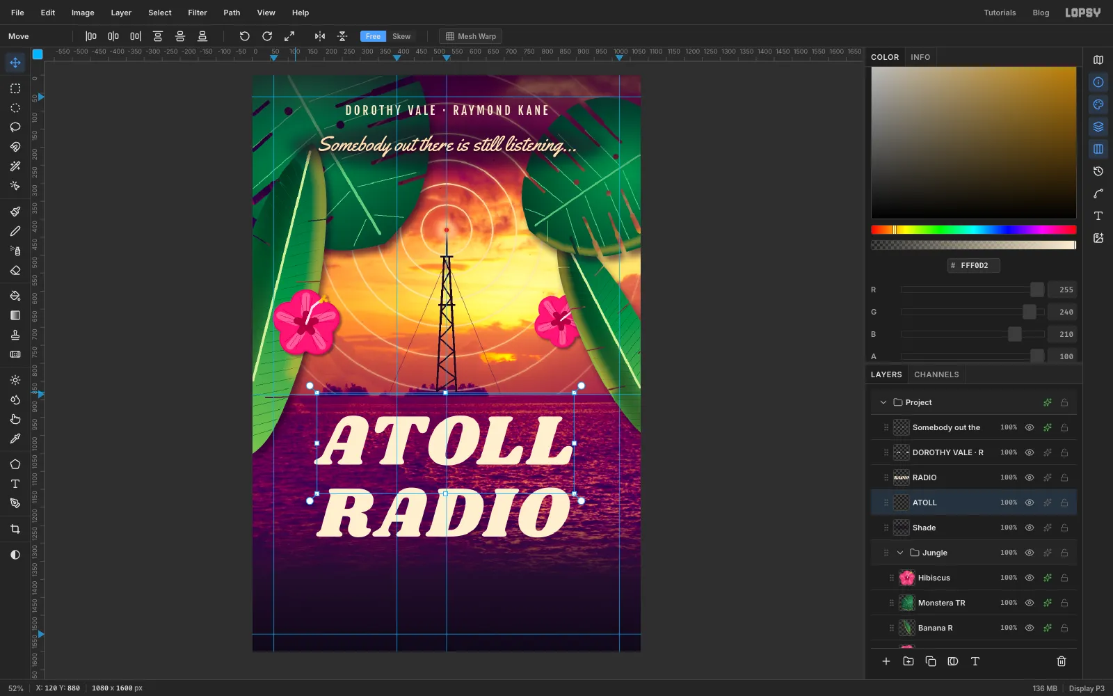Screen dimensions: 1113x696
Task: Select the lasso tool
Action: [15, 127]
